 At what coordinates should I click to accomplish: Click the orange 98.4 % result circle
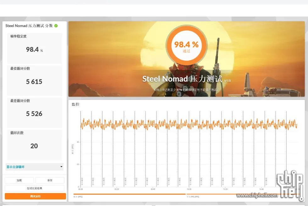[x=186, y=45]
